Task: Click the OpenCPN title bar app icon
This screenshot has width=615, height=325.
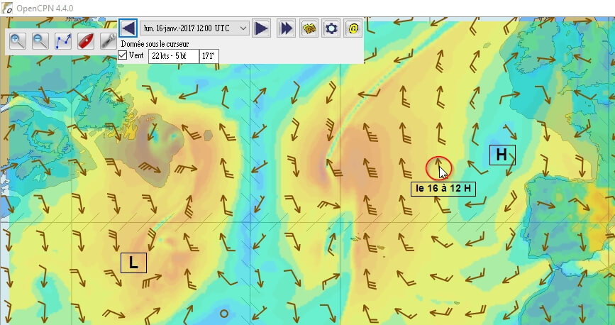Action: point(7,7)
